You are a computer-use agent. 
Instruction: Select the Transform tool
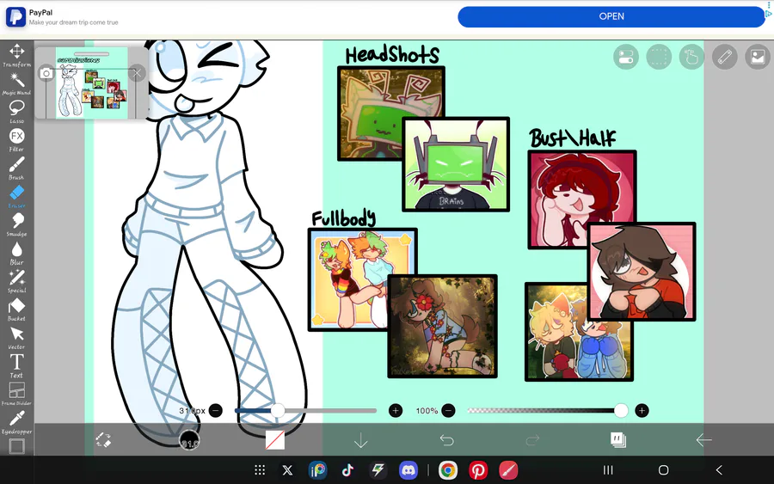point(17,55)
